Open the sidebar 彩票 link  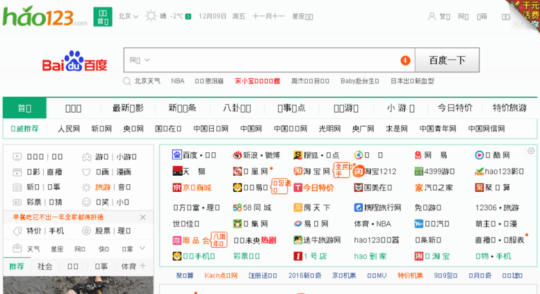pyautogui.click(x=34, y=202)
